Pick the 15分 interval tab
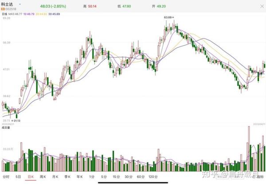The width and height of the screenshot is (266, 185). 116,177
